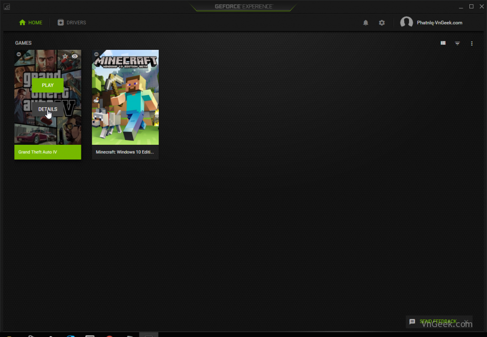Switch games to grid view layout

click(x=443, y=43)
